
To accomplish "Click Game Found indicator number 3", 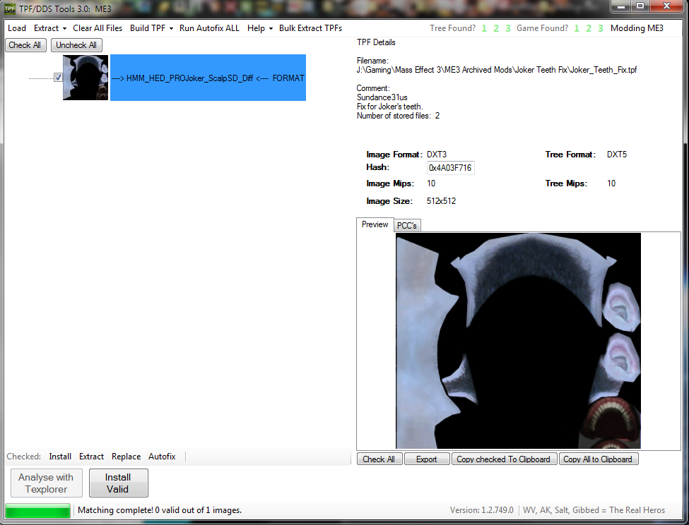I will pyautogui.click(x=600, y=28).
